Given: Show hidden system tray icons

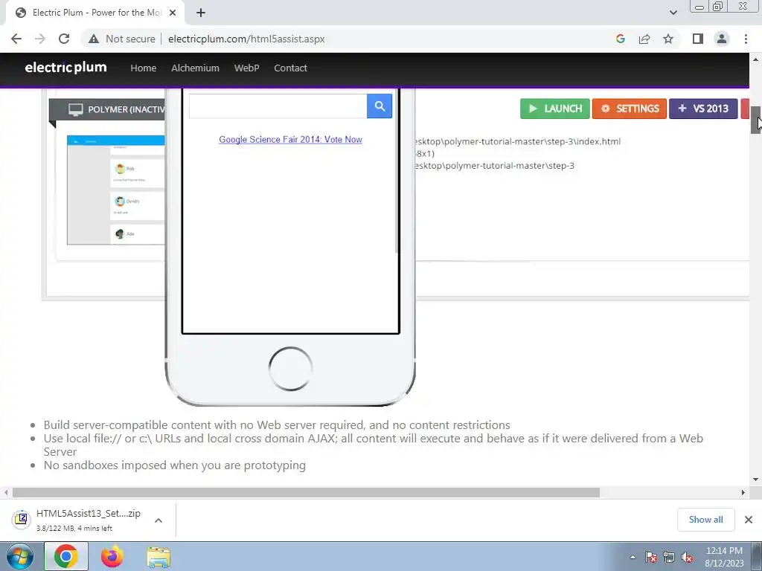Looking at the screenshot, I should click(x=633, y=557).
